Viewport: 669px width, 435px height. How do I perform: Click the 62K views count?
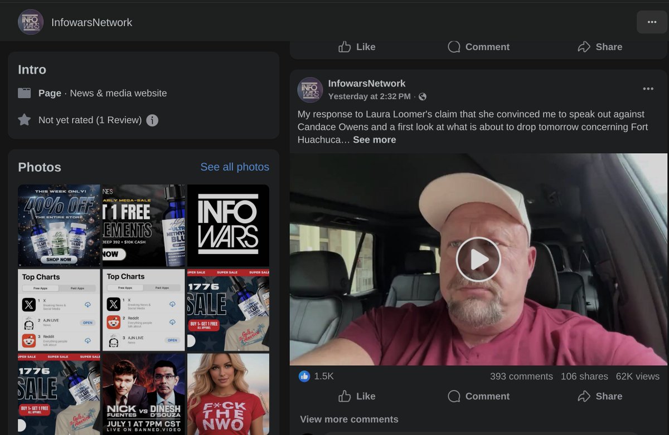click(638, 377)
